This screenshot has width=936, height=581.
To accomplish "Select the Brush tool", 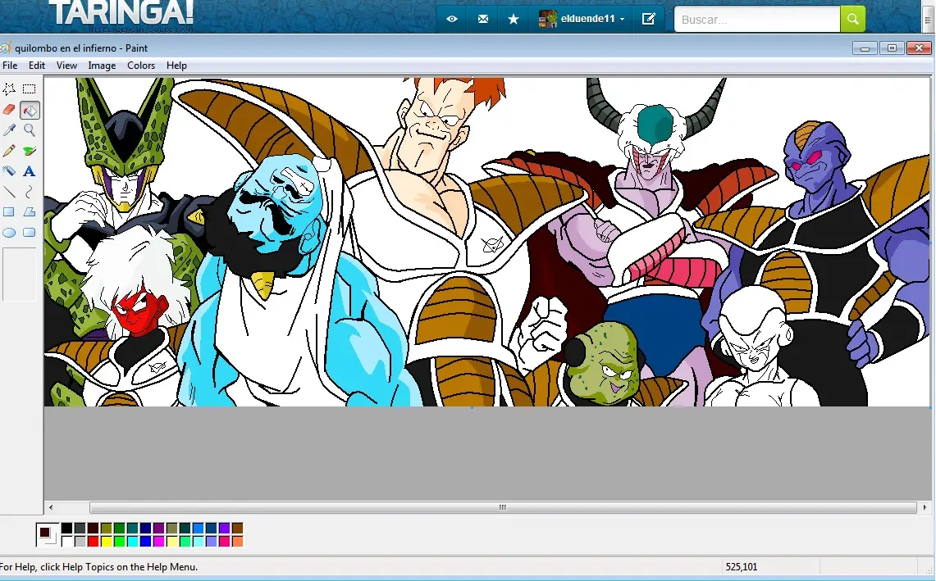I will [x=29, y=151].
